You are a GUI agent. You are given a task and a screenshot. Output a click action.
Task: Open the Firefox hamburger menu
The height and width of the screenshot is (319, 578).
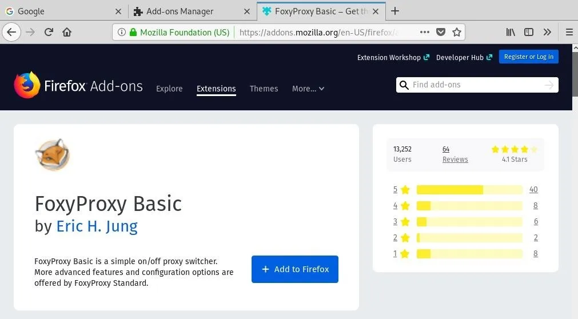click(x=569, y=33)
